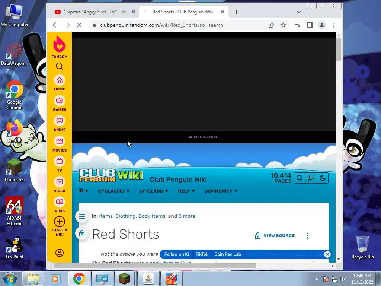Image resolution: width=381 pixels, height=286 pixels.
Task: Switch wiki theme with the moon icon
Action: tap(323, 178)
